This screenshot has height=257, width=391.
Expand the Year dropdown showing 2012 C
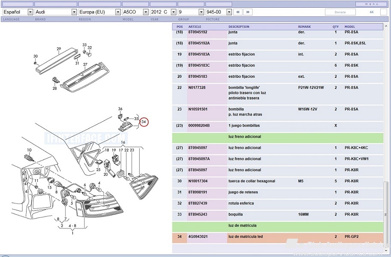163,12
